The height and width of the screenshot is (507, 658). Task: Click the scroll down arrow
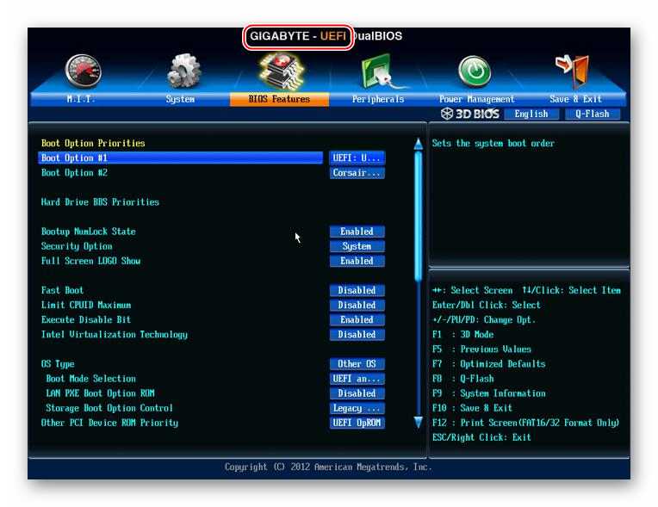click(x=418, y=422)
